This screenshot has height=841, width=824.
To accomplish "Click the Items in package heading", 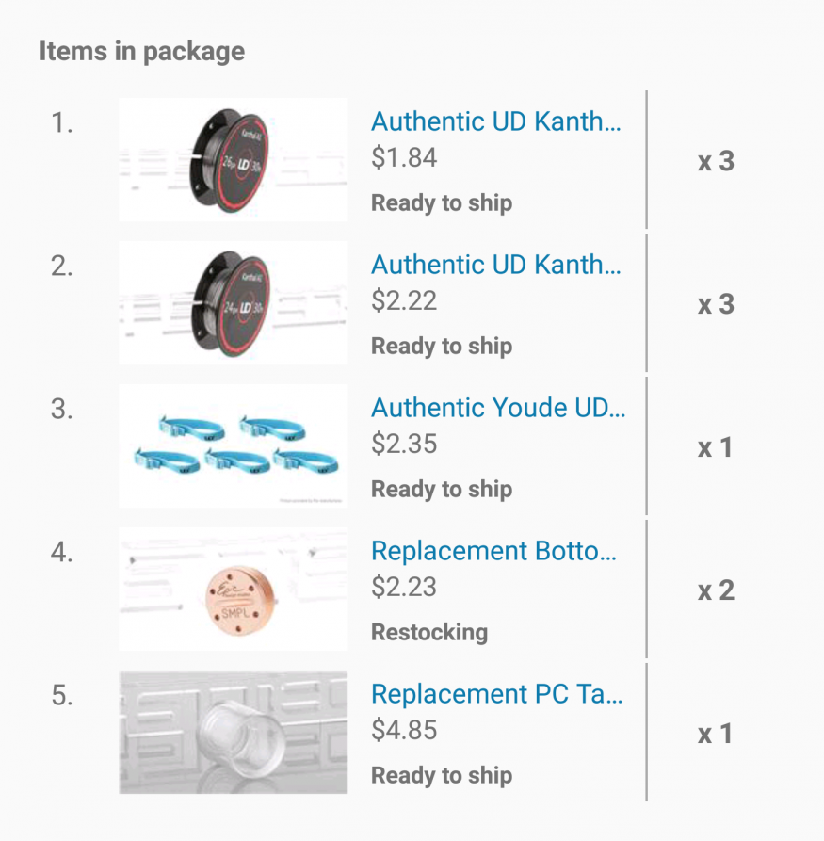I will pos(142,51).
